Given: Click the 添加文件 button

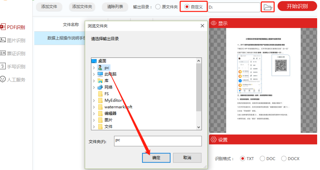Looking at the screenshot, I should 49,7.
